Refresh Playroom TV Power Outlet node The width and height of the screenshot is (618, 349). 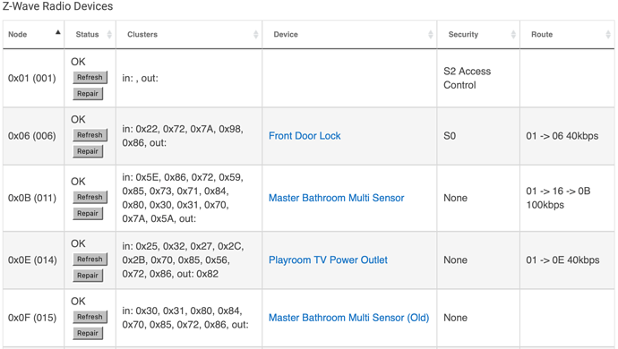pyautogui.click(x=90, y=260)
